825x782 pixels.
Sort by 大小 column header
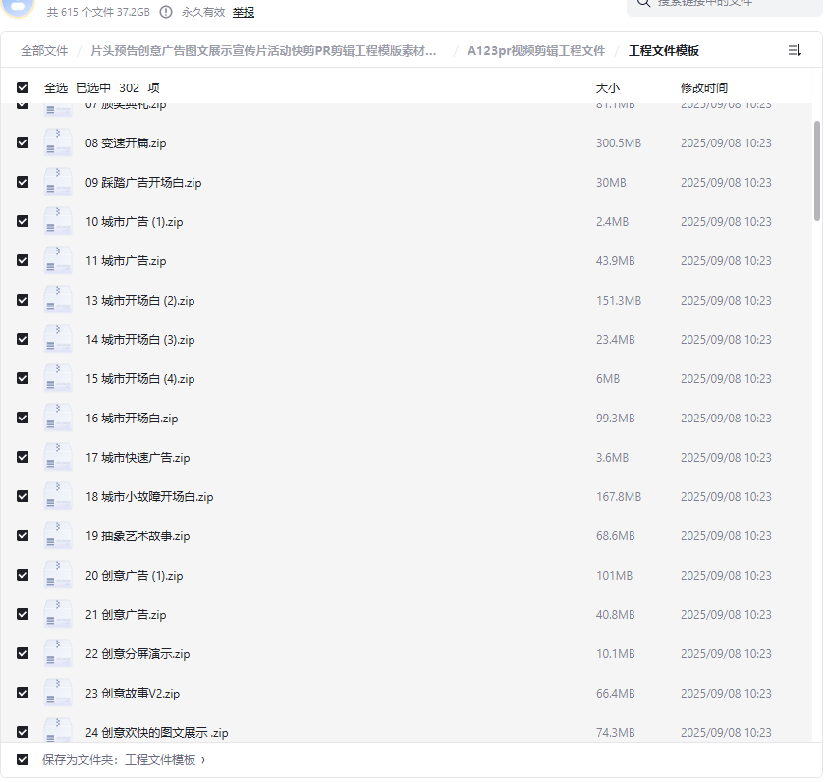[608, 87]
